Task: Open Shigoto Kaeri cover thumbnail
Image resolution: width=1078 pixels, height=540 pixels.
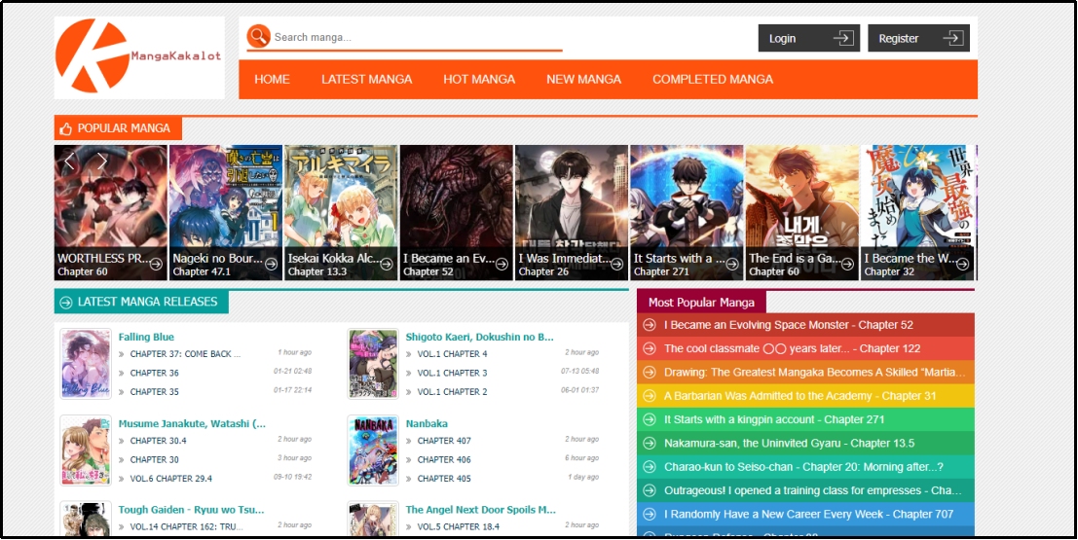Action: pos(373,364)
